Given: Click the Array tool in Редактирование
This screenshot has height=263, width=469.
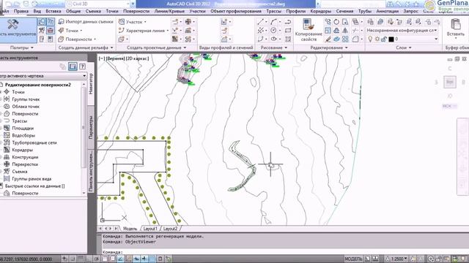Looking at the screenshot, I should pos(345,39).
